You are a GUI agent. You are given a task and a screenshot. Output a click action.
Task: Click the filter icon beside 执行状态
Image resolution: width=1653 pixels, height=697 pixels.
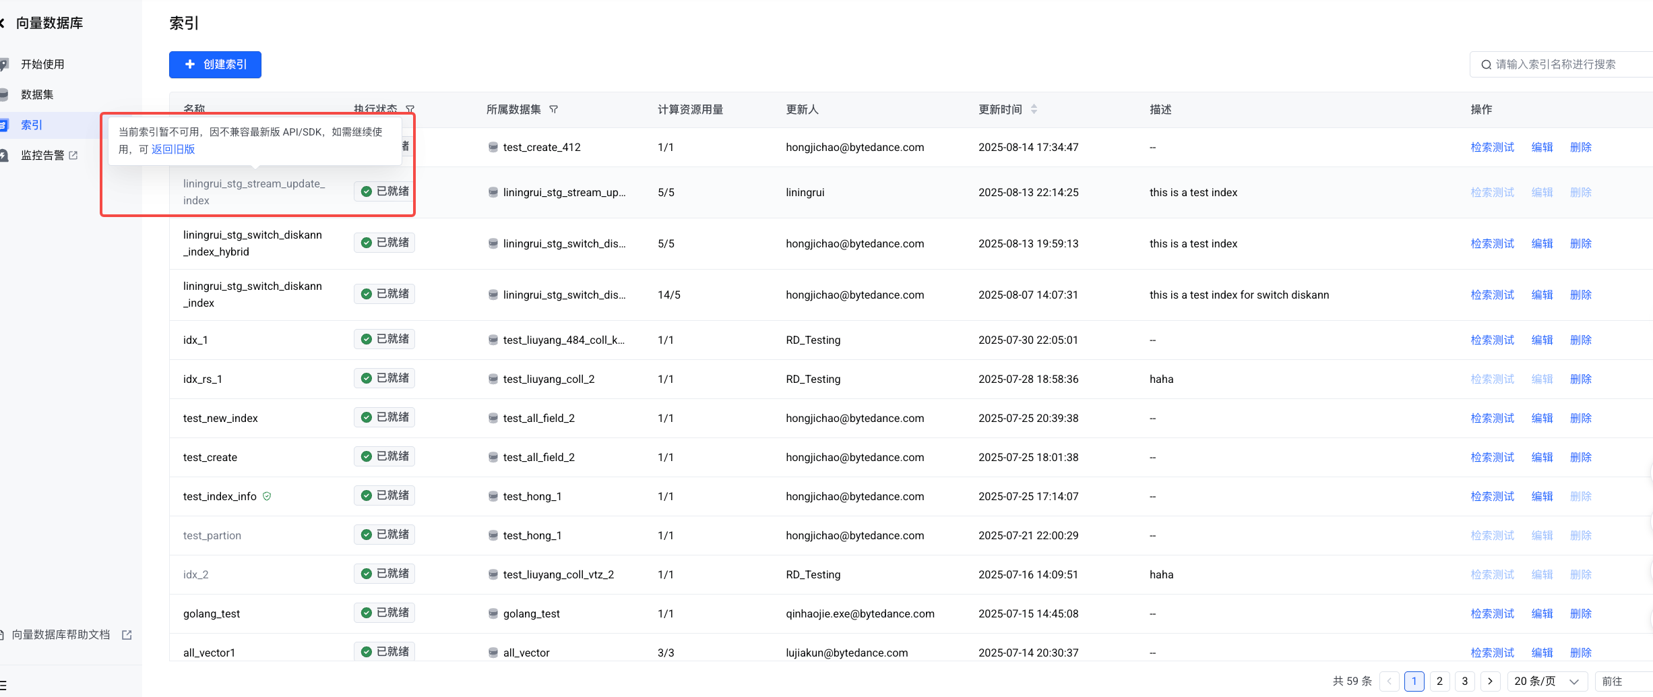click(410, 109)
